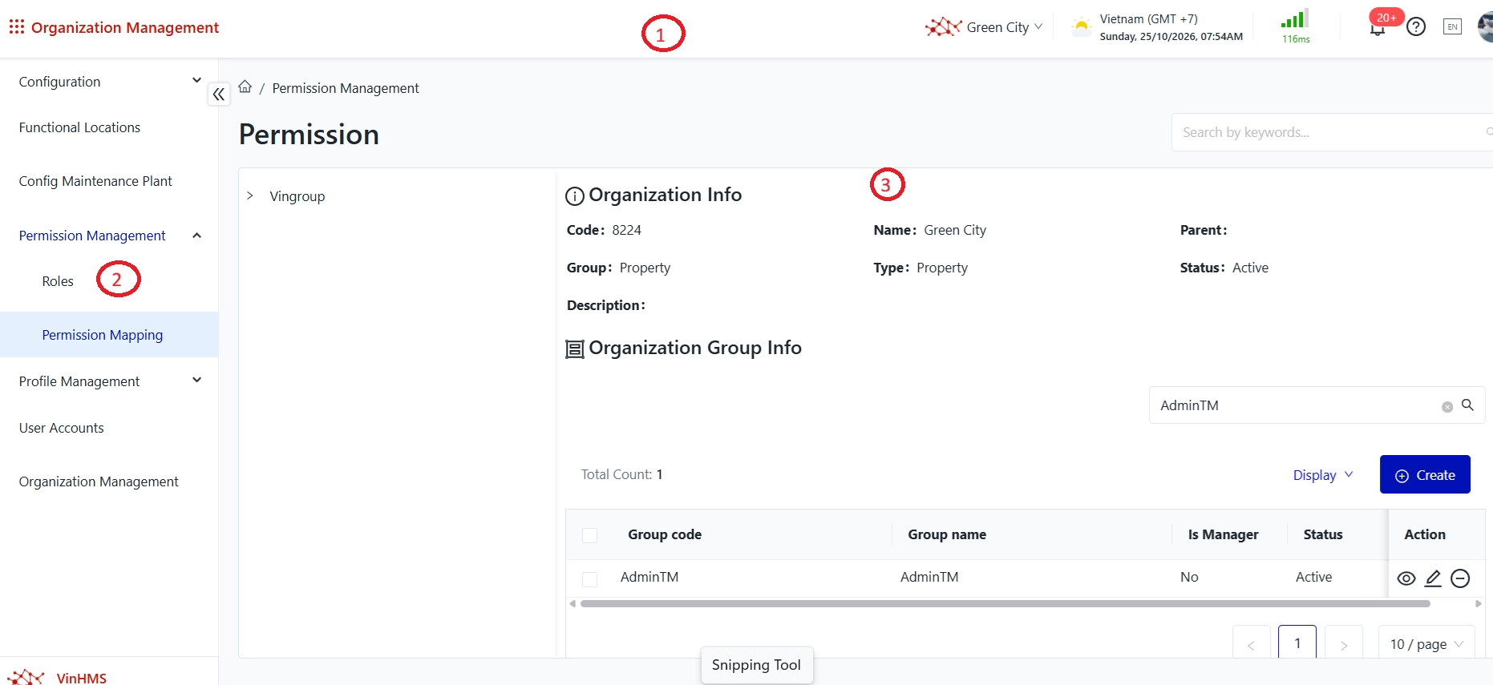Open the Green City property dropdown
This screenshot has height=685, width=1493.
[984, 27]
